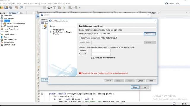Viewport: 190px width, 106px height.
Task: Click Help in the Servers dialog
Action: (x=145, y=87)
